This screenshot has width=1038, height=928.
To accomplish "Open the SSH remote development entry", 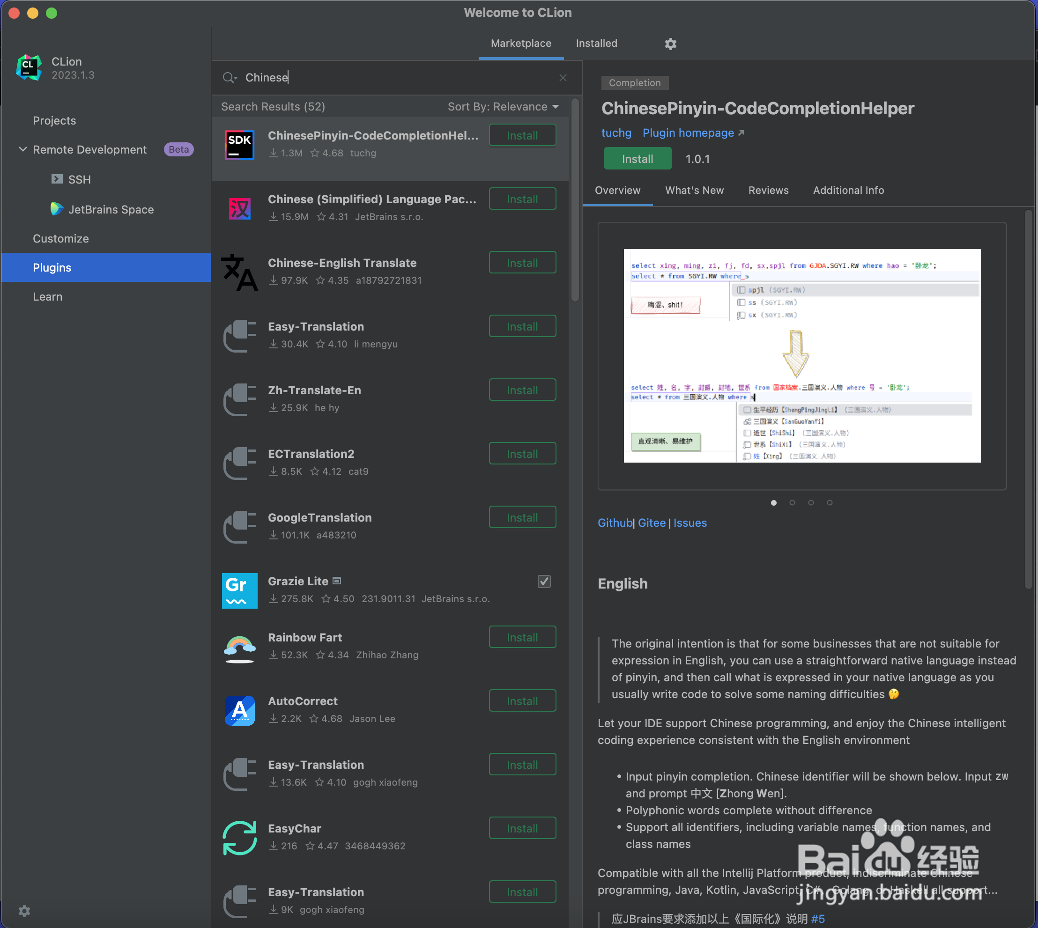I will tap(71, 179).
